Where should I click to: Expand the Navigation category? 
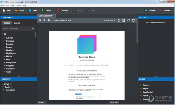pos(4,62)
